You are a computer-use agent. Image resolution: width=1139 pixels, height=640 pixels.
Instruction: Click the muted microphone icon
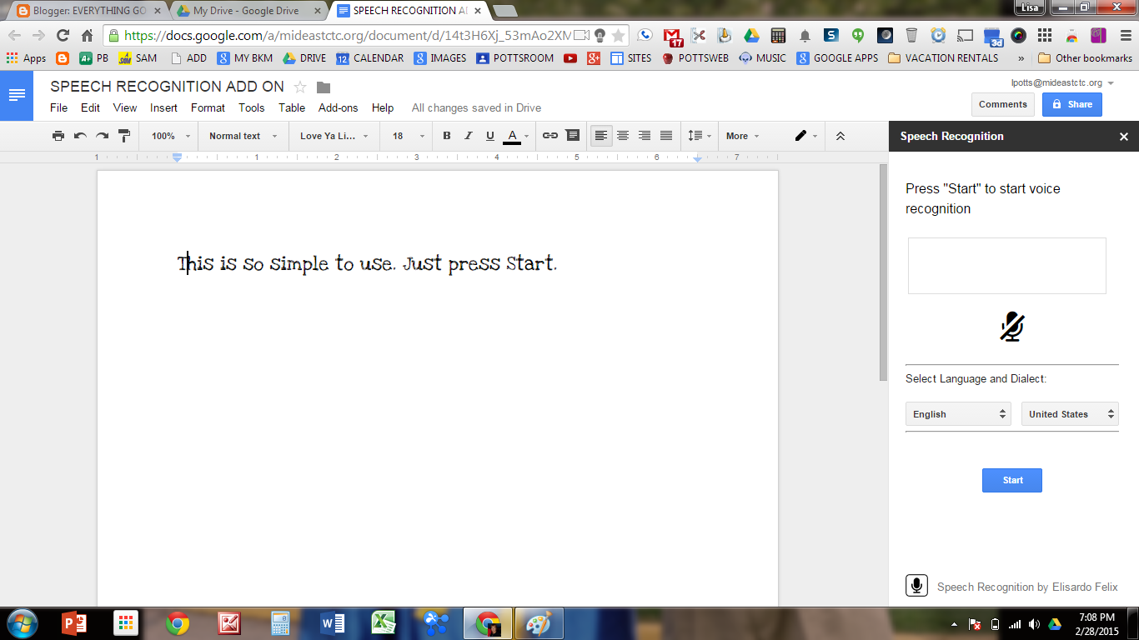1012,327
